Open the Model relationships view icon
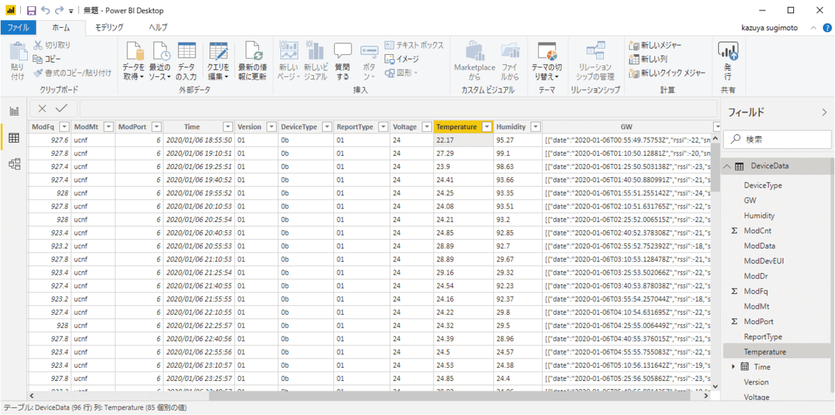 tap(14, 164)
